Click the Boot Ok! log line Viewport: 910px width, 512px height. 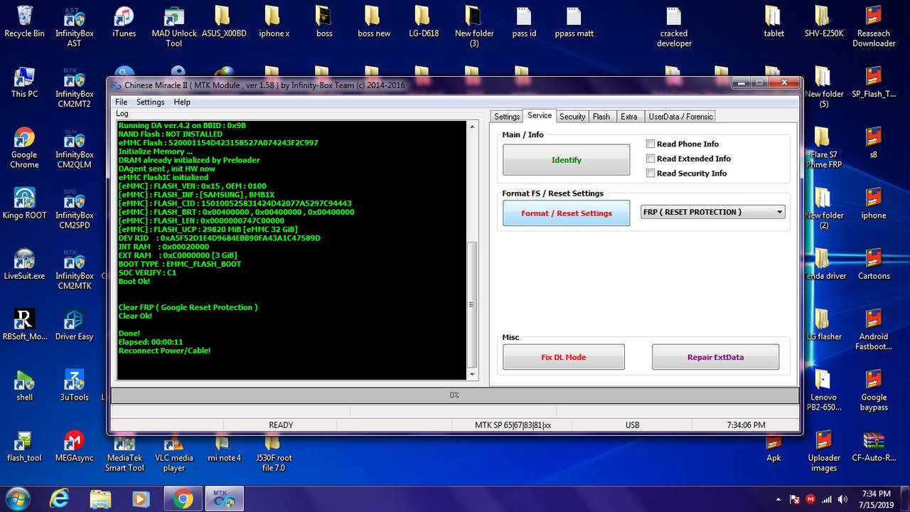[134, 282]
